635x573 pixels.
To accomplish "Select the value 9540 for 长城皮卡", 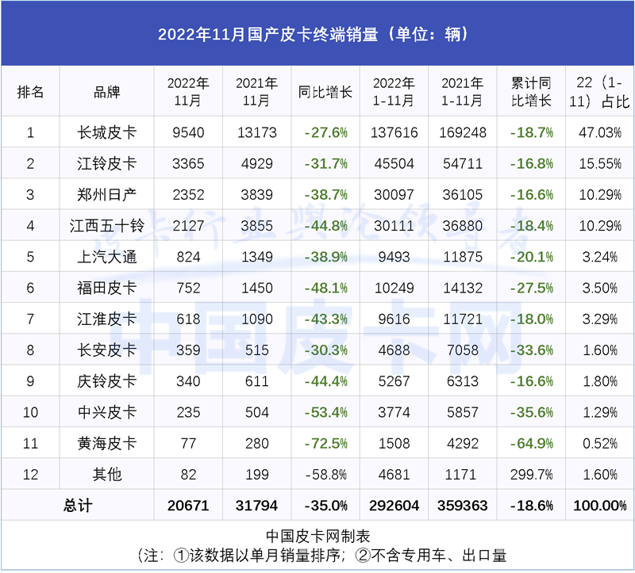I will coord(188,132).
